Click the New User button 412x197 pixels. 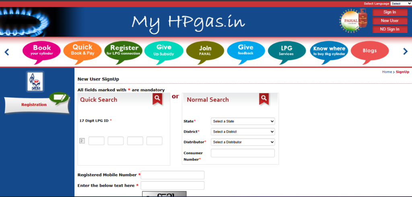[x=389, y=21]
